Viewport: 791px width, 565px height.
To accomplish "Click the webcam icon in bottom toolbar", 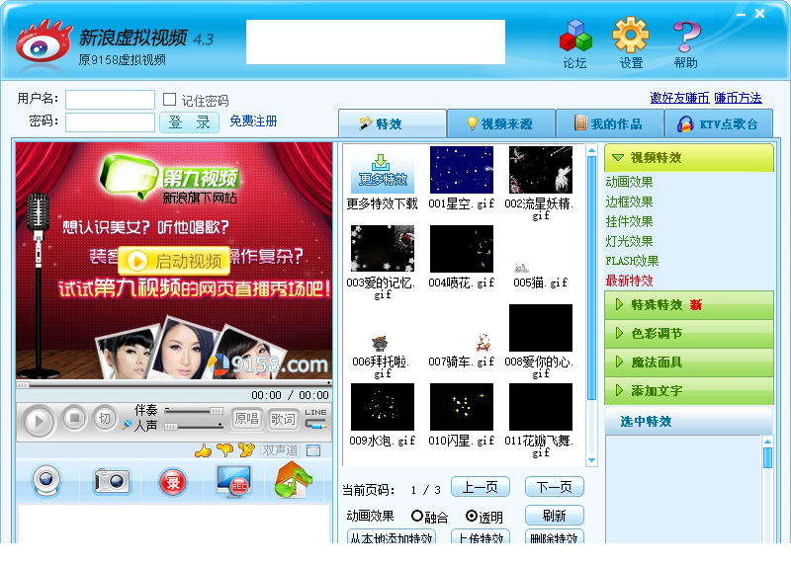I will 46,480.
